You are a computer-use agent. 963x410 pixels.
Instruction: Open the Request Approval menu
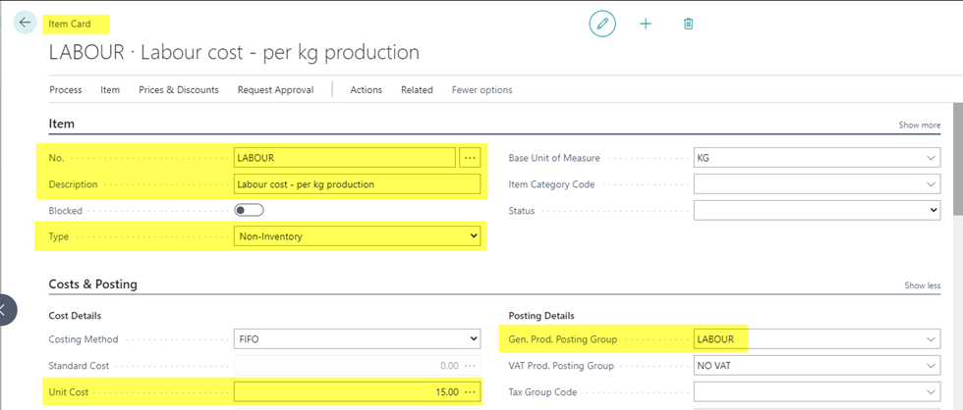275,90
